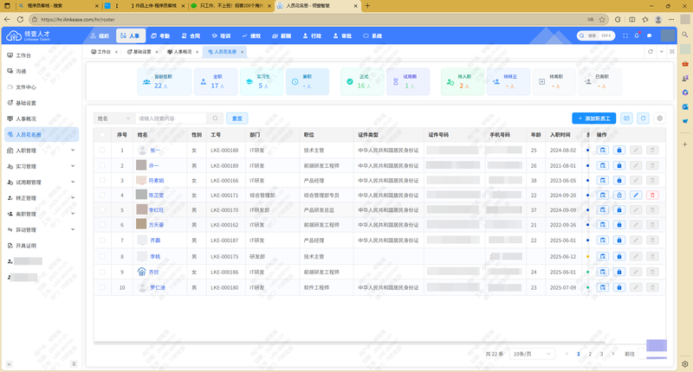Click the blue edit pencil for 张正雯
The width and height of the screenshot is (693, 372).
tap(637, 195)
